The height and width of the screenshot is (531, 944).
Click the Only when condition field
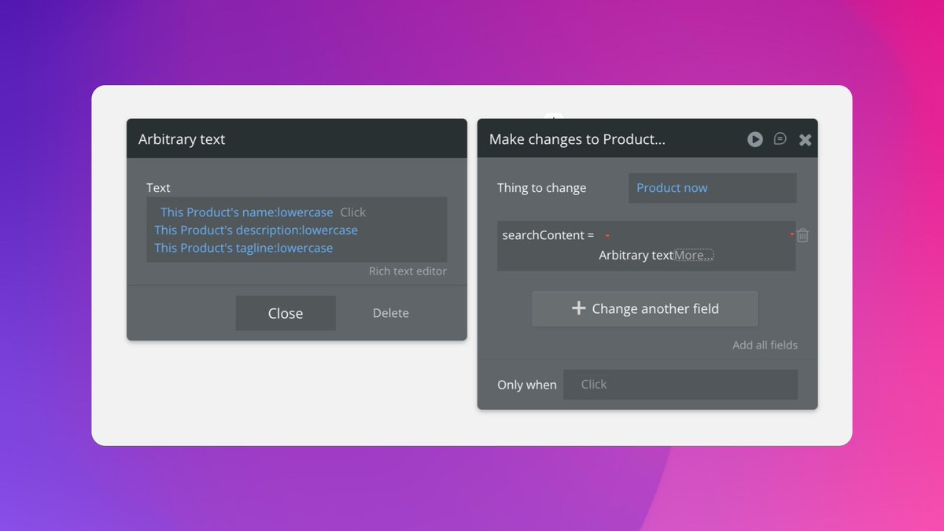680,385
